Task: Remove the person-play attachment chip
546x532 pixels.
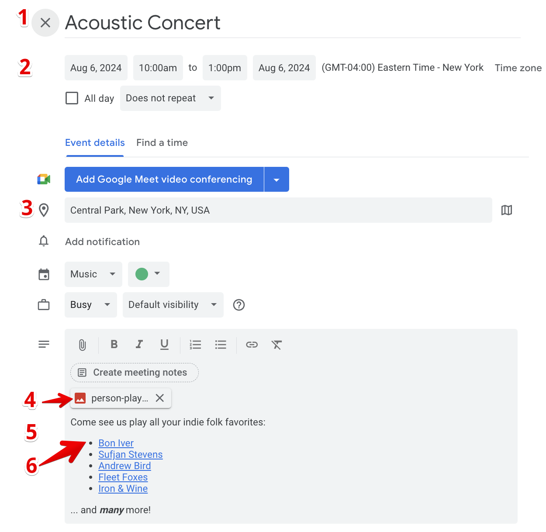Action: pyautogui.click(x=160, y=398)
